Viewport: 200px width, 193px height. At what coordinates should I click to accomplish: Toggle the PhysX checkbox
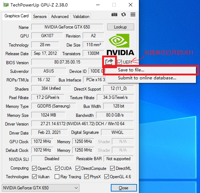86,177
